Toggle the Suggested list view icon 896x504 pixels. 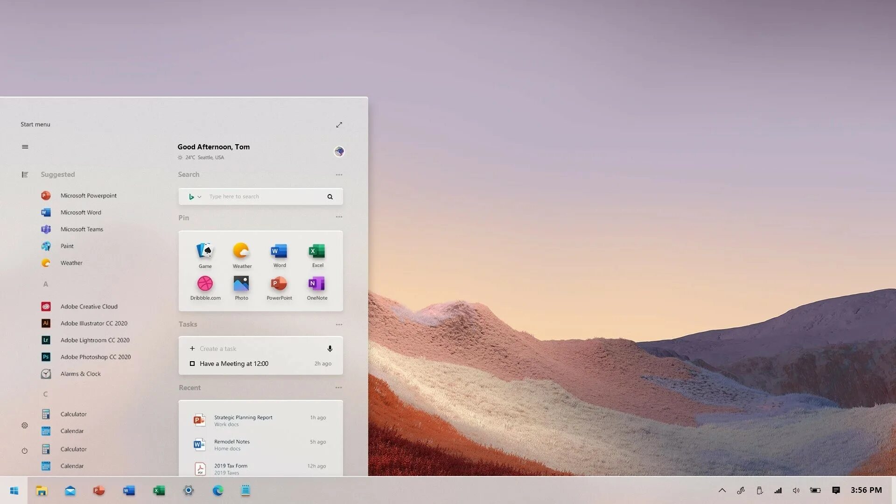pos(25,175)
